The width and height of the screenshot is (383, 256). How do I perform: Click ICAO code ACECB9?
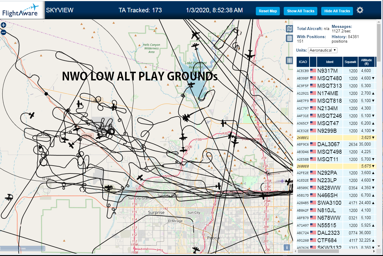coord(303,71)
